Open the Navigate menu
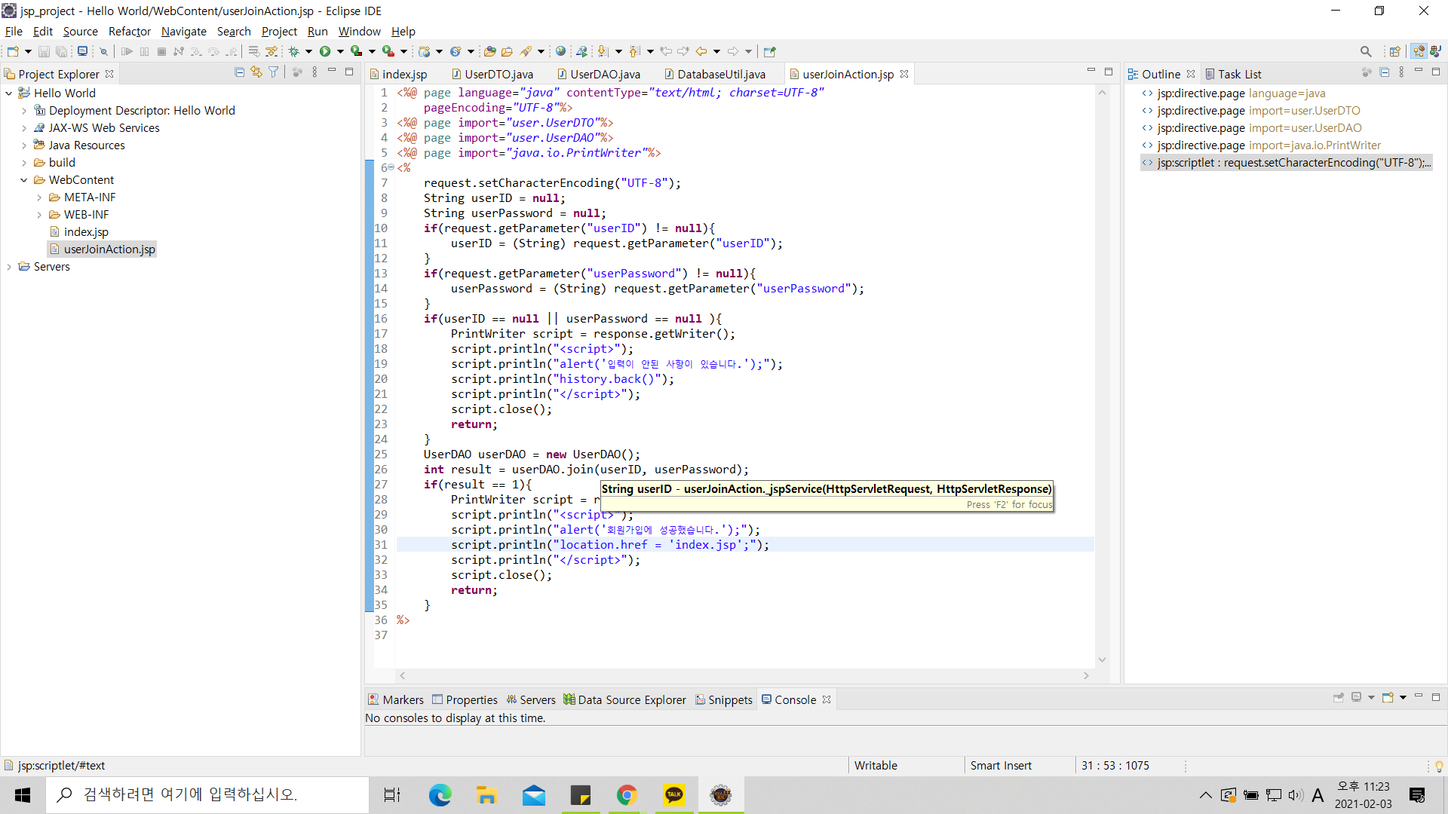1448x814 pixels. (183, 31)
